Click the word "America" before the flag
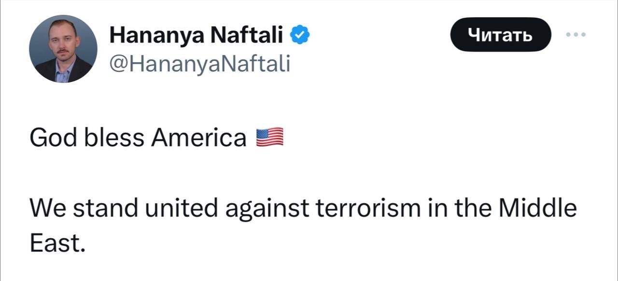This screenshot has height=281, width=618. pyautogui.click(x=198, y=138)
